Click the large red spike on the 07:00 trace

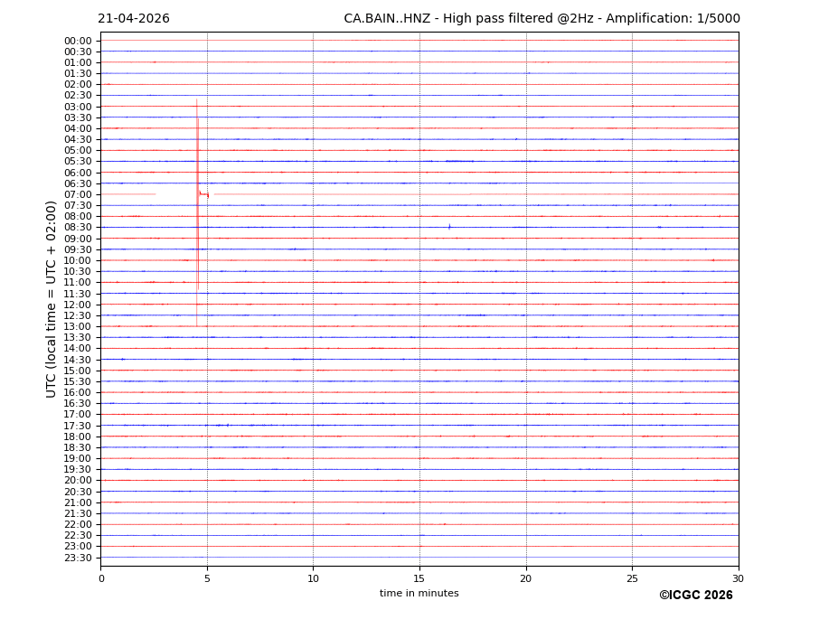pos(197,193)
